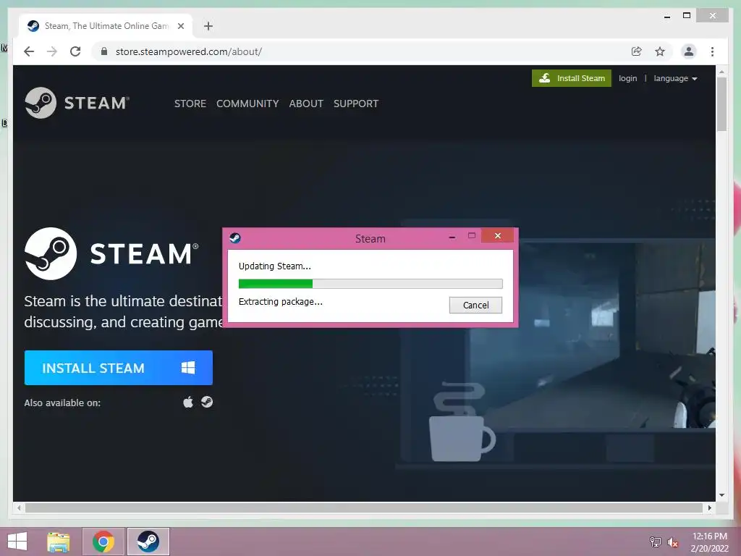Minimize the Chrome window
The height and width of the screenshot is (556, 741).
(x=666, y=16)
